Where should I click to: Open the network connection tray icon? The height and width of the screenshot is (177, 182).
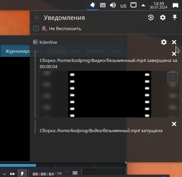point(133,5)
